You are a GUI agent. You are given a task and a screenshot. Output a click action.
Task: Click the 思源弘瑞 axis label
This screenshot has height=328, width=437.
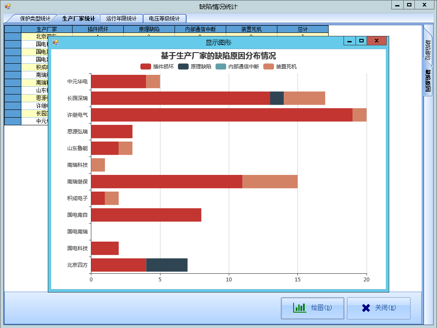tap(78, 132)
